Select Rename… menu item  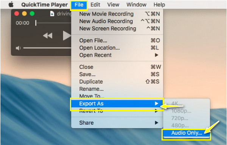117,89
